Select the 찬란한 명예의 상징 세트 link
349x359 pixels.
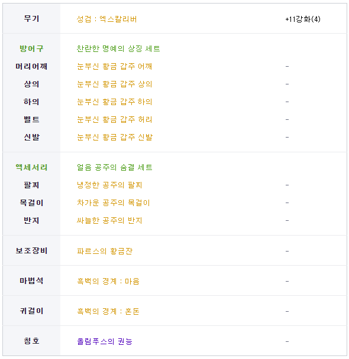coord(118,48)
